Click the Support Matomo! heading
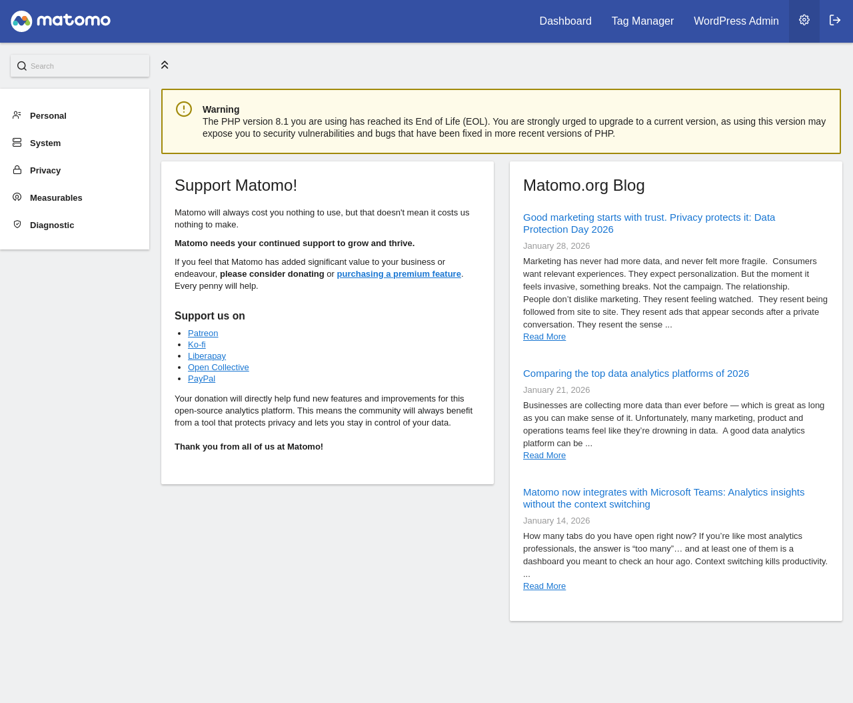 (x=236, y=185)
